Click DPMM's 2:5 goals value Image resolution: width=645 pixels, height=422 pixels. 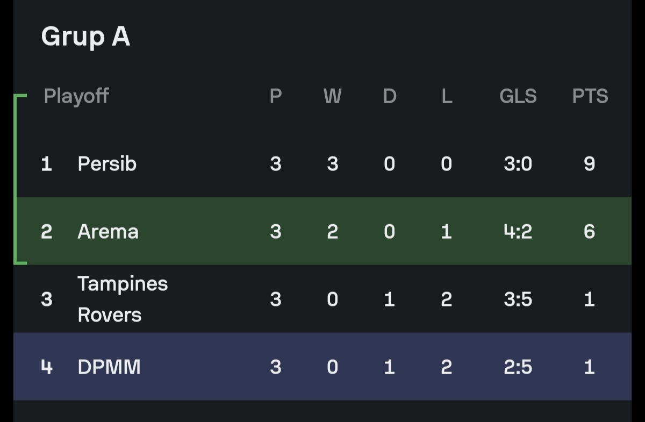click(518, 367)
